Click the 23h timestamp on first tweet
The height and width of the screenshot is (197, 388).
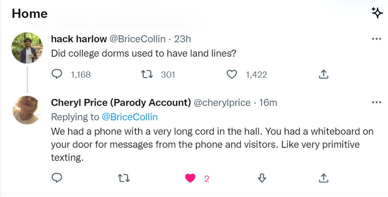pos(182,39)
